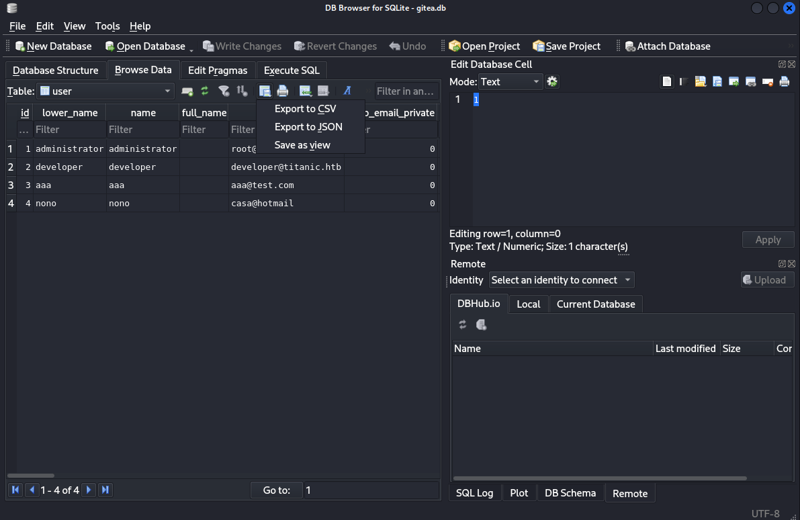Viewport: 800px width, 520px height.
Task: Click the Undo toolbar button
Action: coord(408,46)
